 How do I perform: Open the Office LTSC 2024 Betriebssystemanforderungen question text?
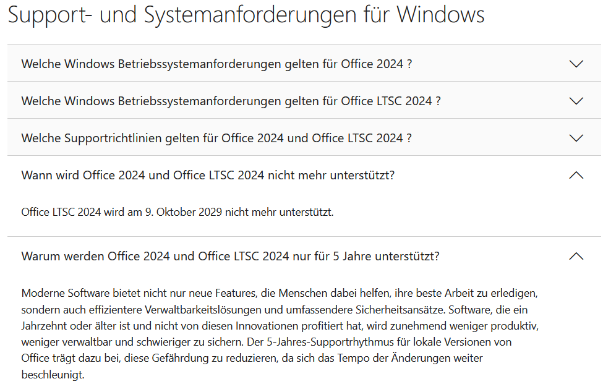pos(231,101)
